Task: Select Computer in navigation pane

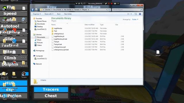Action: tap(38, 56)
